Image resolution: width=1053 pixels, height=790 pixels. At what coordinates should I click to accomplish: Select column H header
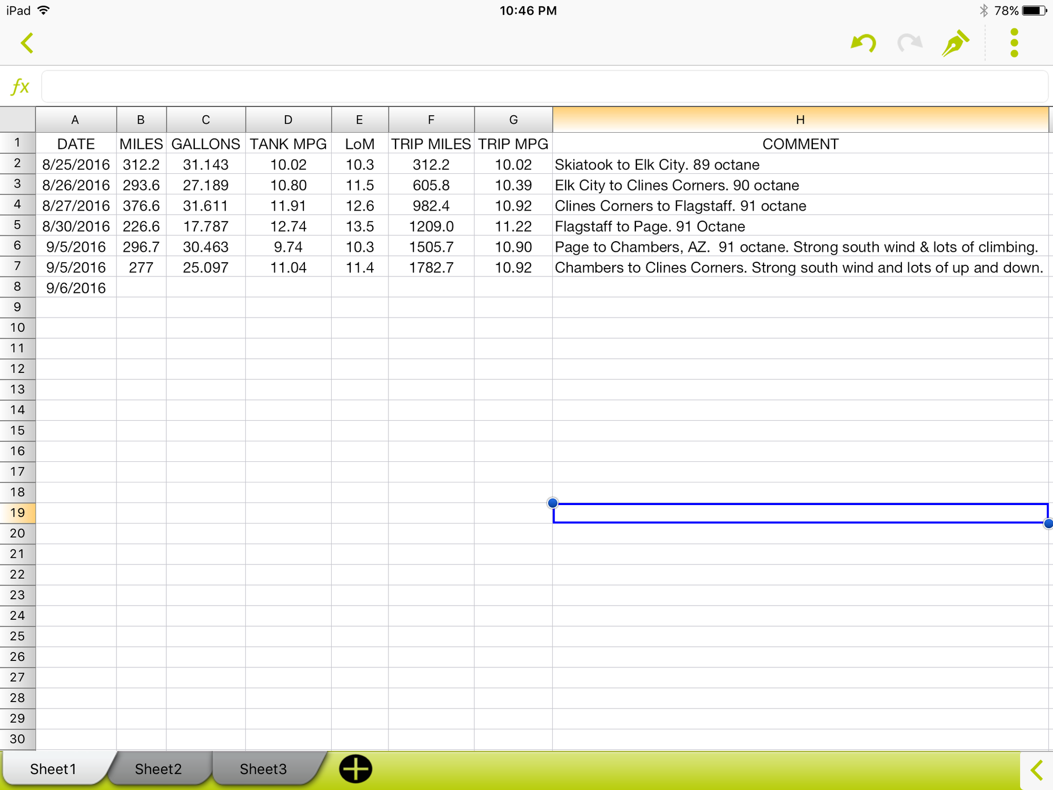(x=800, y=120)
